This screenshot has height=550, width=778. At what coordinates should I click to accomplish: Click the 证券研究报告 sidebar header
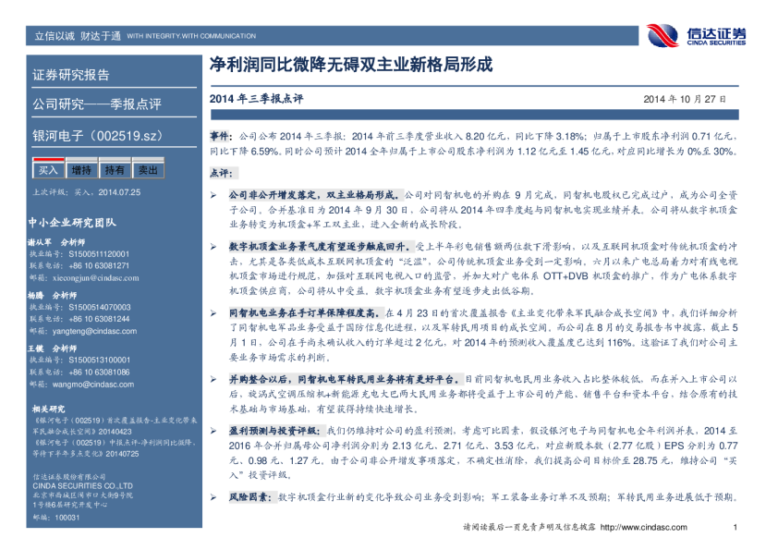(x=71, y=75)
